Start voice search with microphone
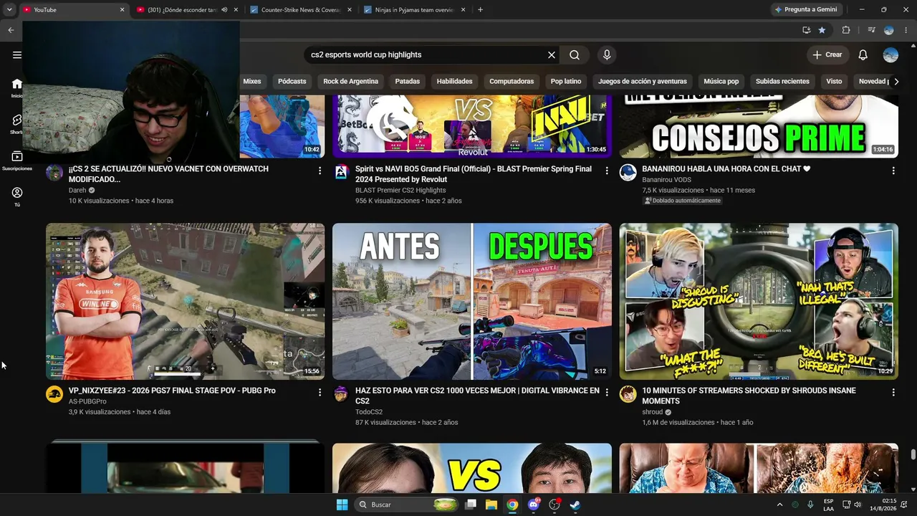Image resolution: width=917 pixels, height=516 pixels. click(x=607, y=55)
